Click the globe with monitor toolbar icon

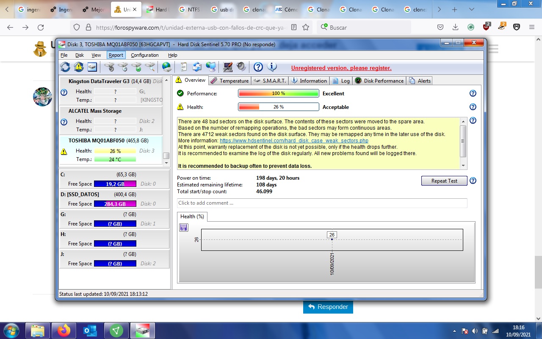tap(210, 67)
